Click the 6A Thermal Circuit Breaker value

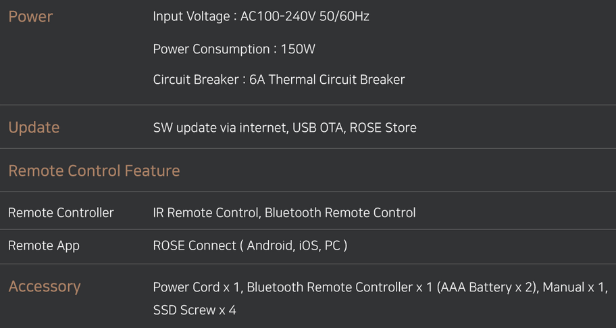(x=327, y=79)
